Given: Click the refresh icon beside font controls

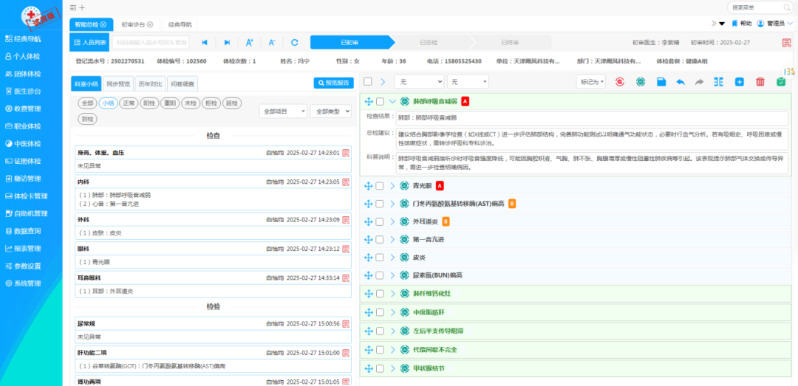Looking at the screenshot, I should point(295,43).
